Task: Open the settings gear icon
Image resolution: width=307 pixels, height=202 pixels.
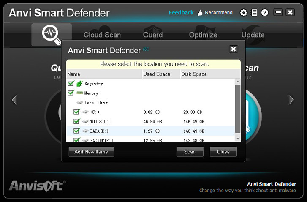Action: (x=244, y=13)
